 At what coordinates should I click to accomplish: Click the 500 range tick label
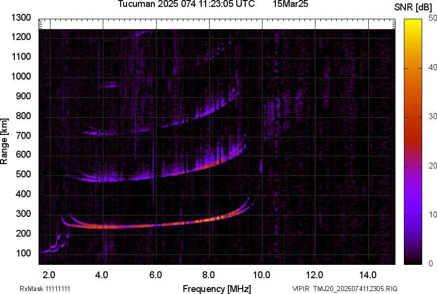(x=25, y=174)
